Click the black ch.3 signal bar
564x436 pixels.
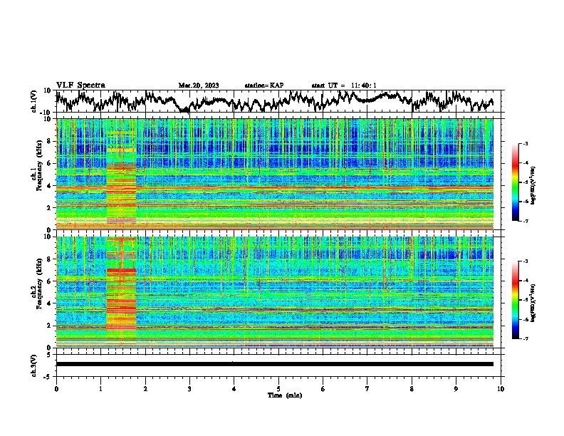(x=275, y=364)
